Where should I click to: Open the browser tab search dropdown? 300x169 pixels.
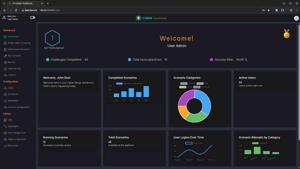point(4,4)
